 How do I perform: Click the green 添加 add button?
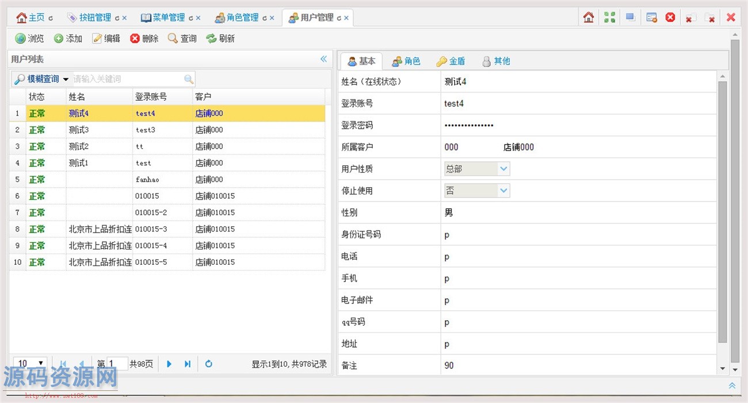[x=59, y=39]
